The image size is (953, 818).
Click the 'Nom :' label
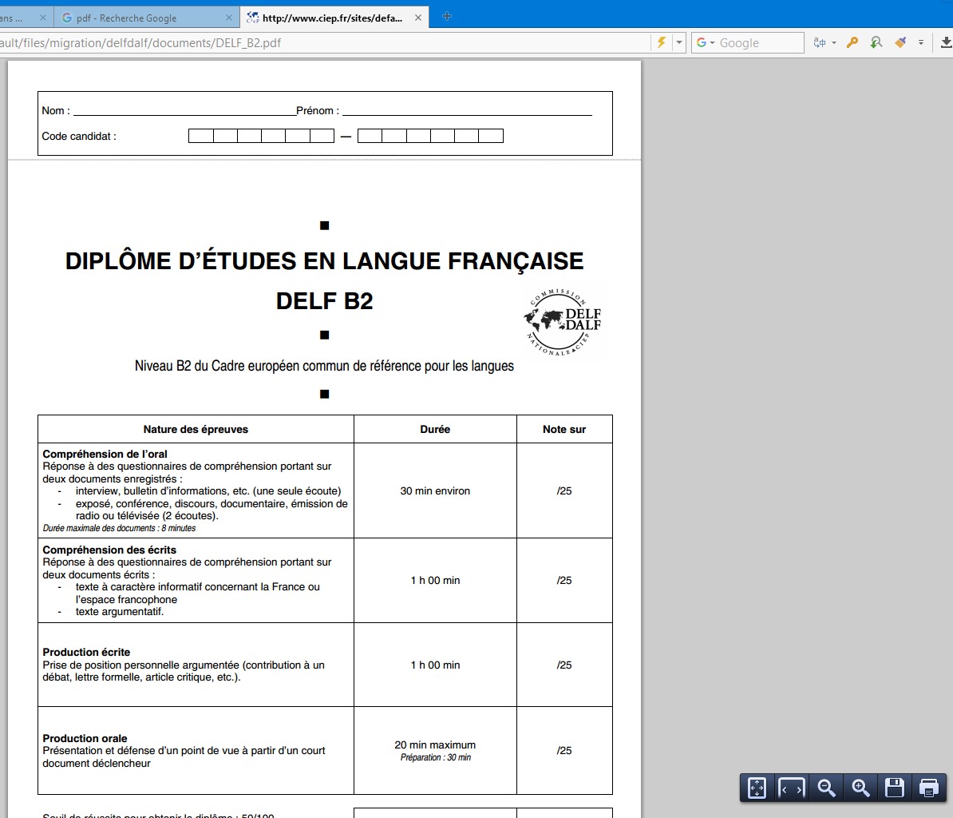point(56,111)
